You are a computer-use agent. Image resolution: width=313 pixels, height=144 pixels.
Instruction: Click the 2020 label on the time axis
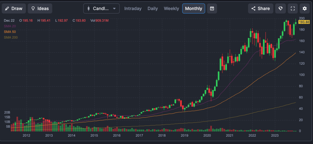coord(207,135)
